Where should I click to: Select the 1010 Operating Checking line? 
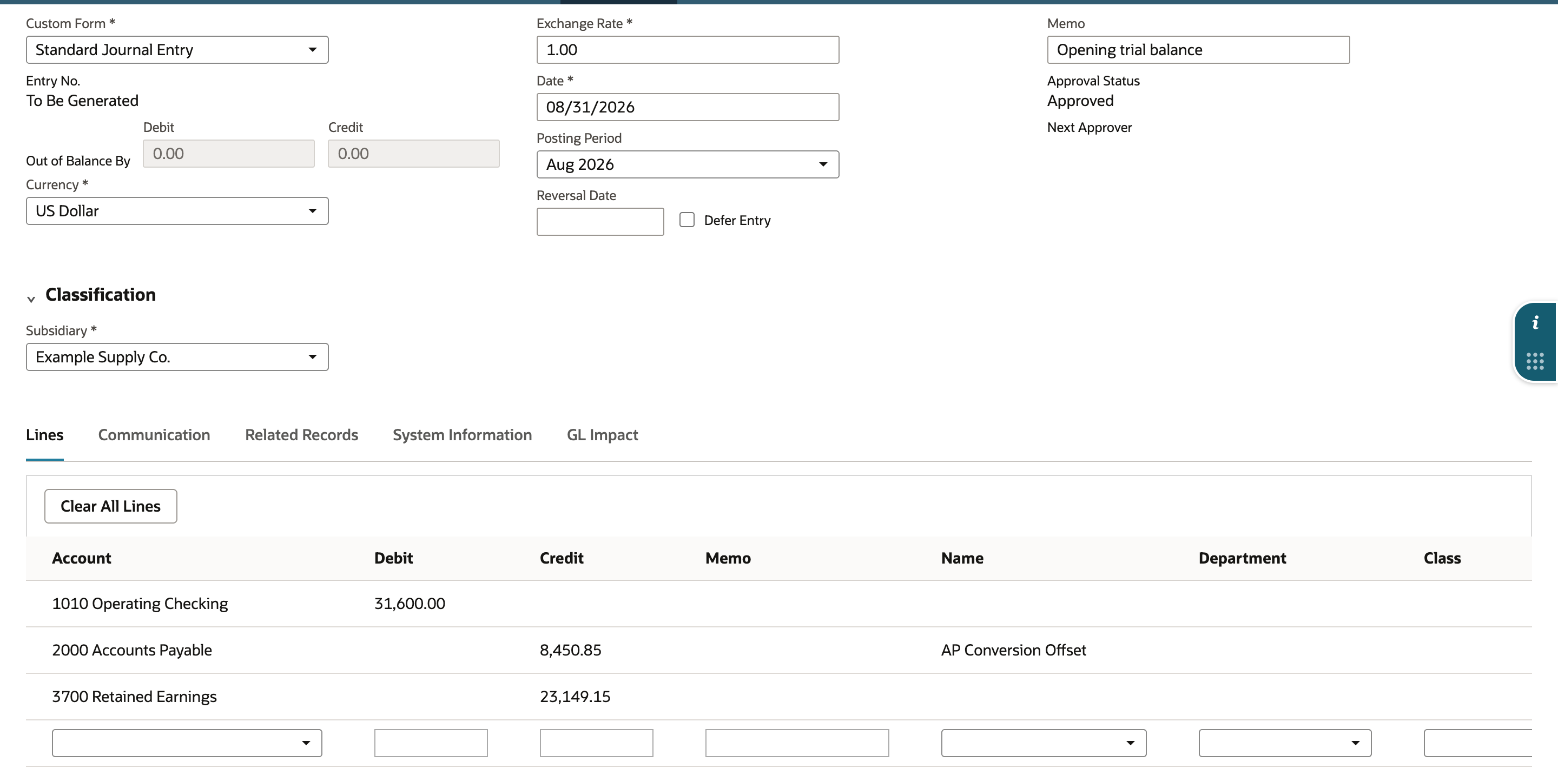[779, 604]
